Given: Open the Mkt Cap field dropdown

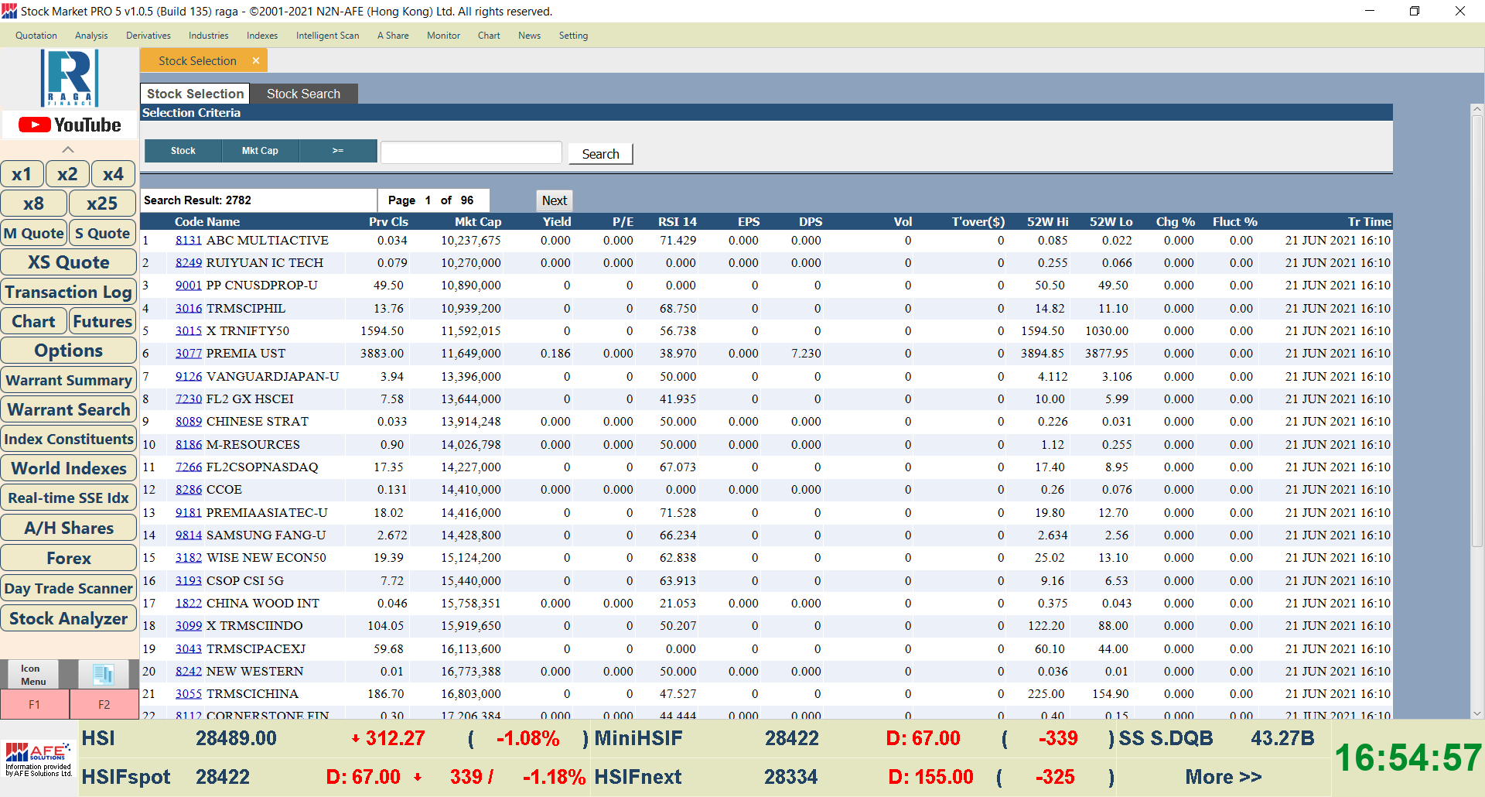Looking at the screenshot, I should click(x=260, y=151).
